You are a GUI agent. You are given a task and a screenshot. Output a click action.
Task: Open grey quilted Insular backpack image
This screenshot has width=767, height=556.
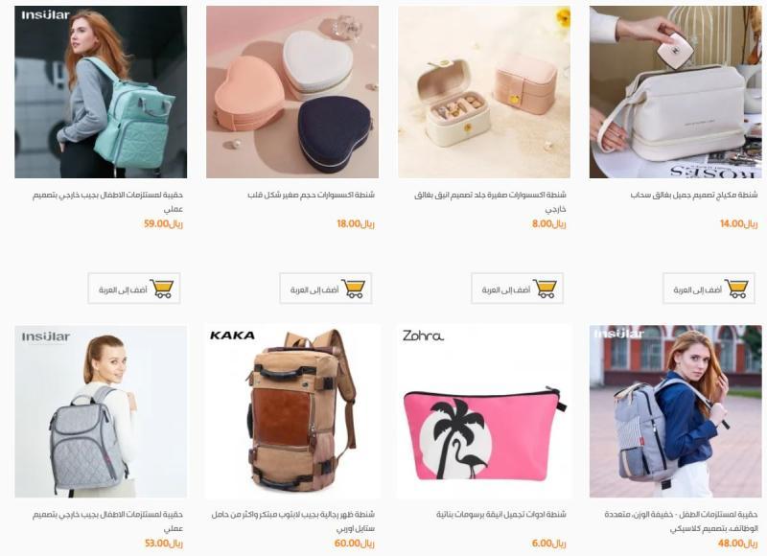pyautogui.click(x=101, y=411)
